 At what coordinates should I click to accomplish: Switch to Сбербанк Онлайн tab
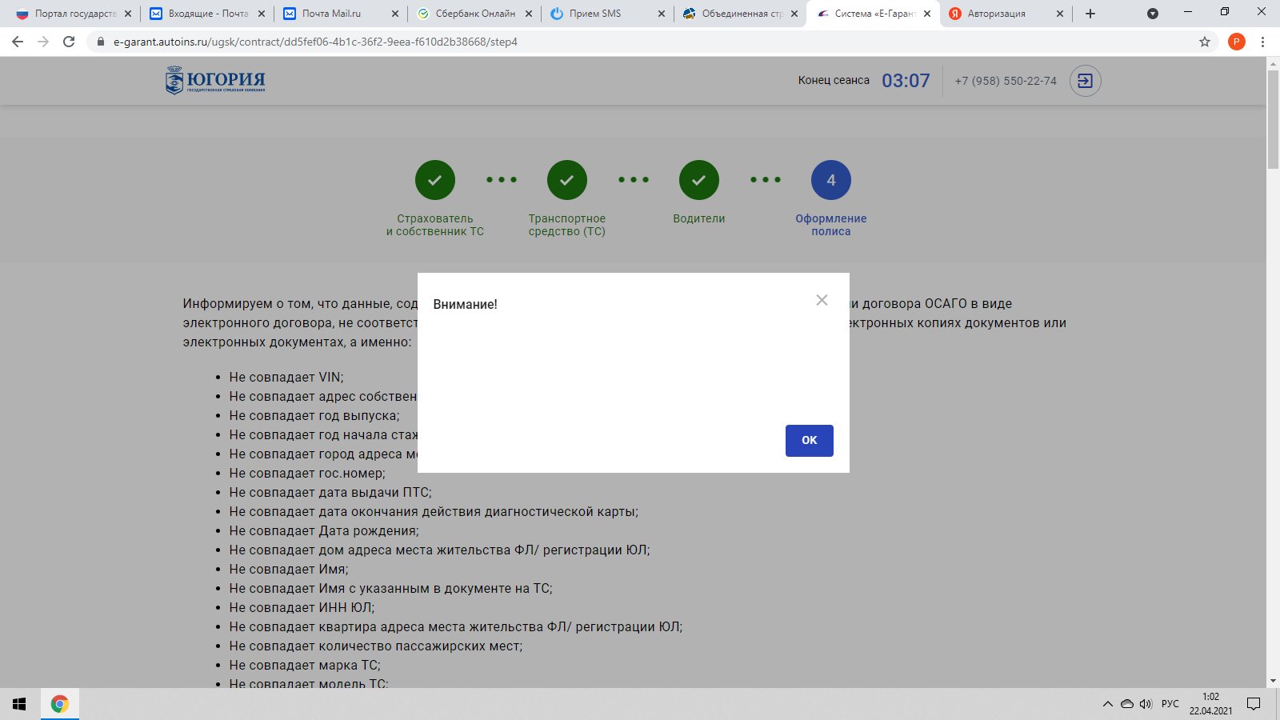pos(474,14)
